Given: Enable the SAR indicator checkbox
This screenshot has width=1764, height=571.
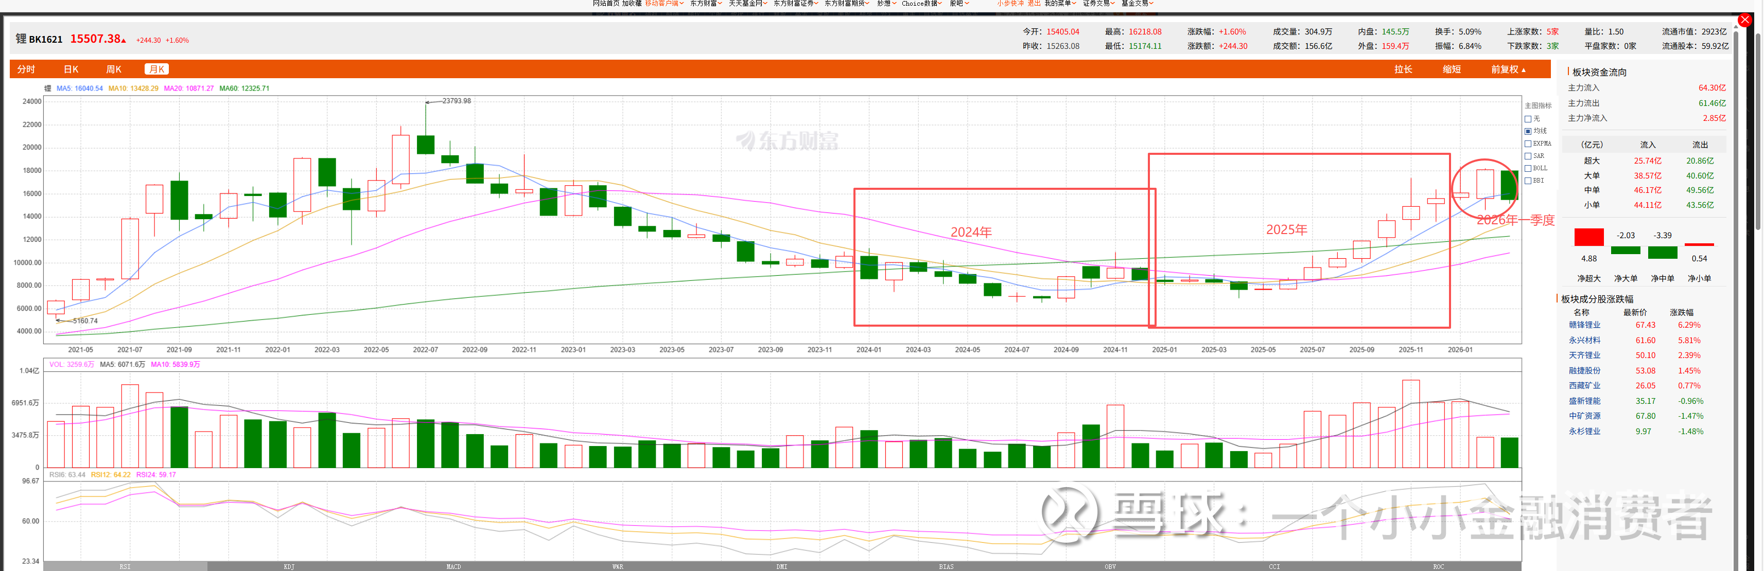Looking at the screenshot, I should [x=1528, y=156].
